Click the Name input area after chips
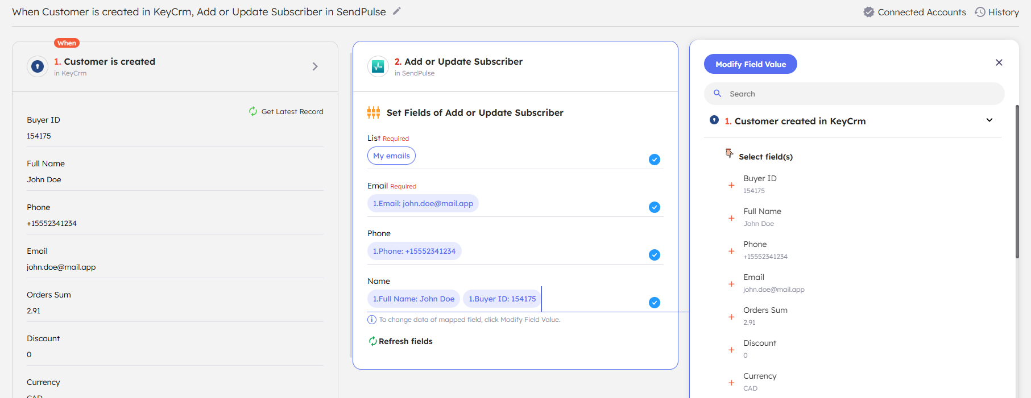The image size is (1031, 398). pyautogui.click(x=594, y=299)
